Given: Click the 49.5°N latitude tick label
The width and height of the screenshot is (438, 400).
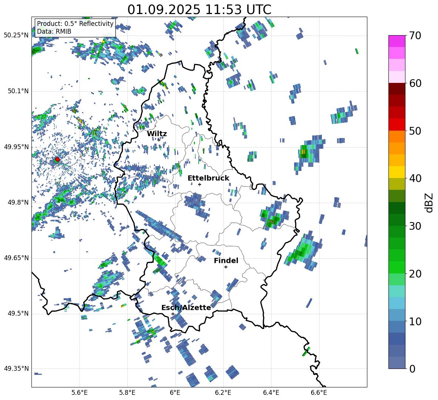Looking at the screenshot, I should click(x=18, y=313).
